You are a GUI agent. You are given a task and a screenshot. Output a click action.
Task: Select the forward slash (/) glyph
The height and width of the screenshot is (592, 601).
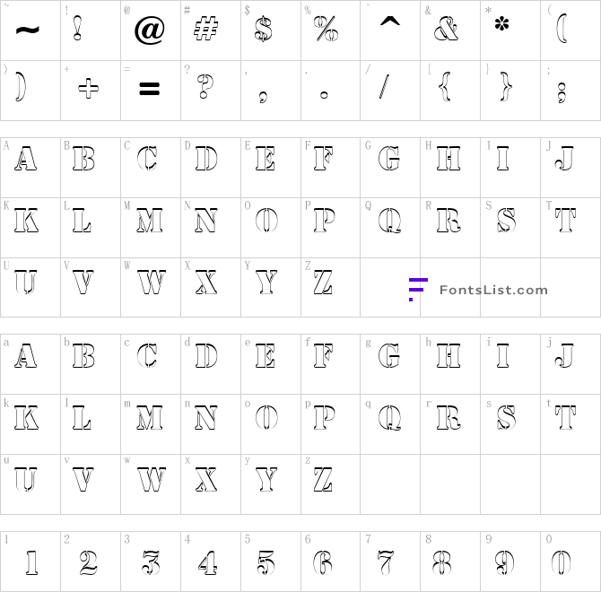(386, 88)
